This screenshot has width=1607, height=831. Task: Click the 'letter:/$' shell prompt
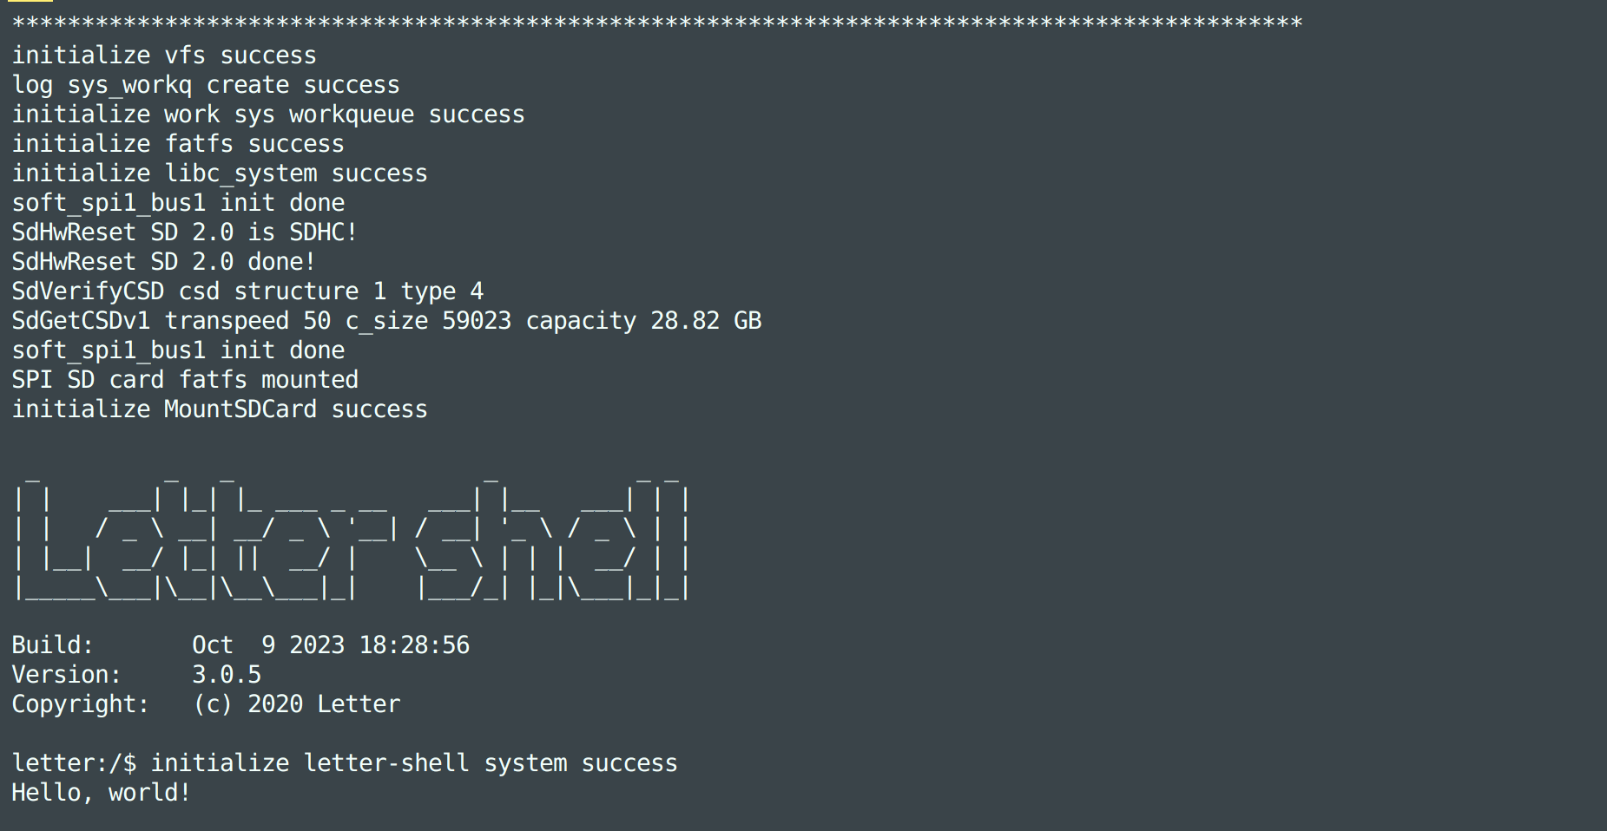point(74,763)
